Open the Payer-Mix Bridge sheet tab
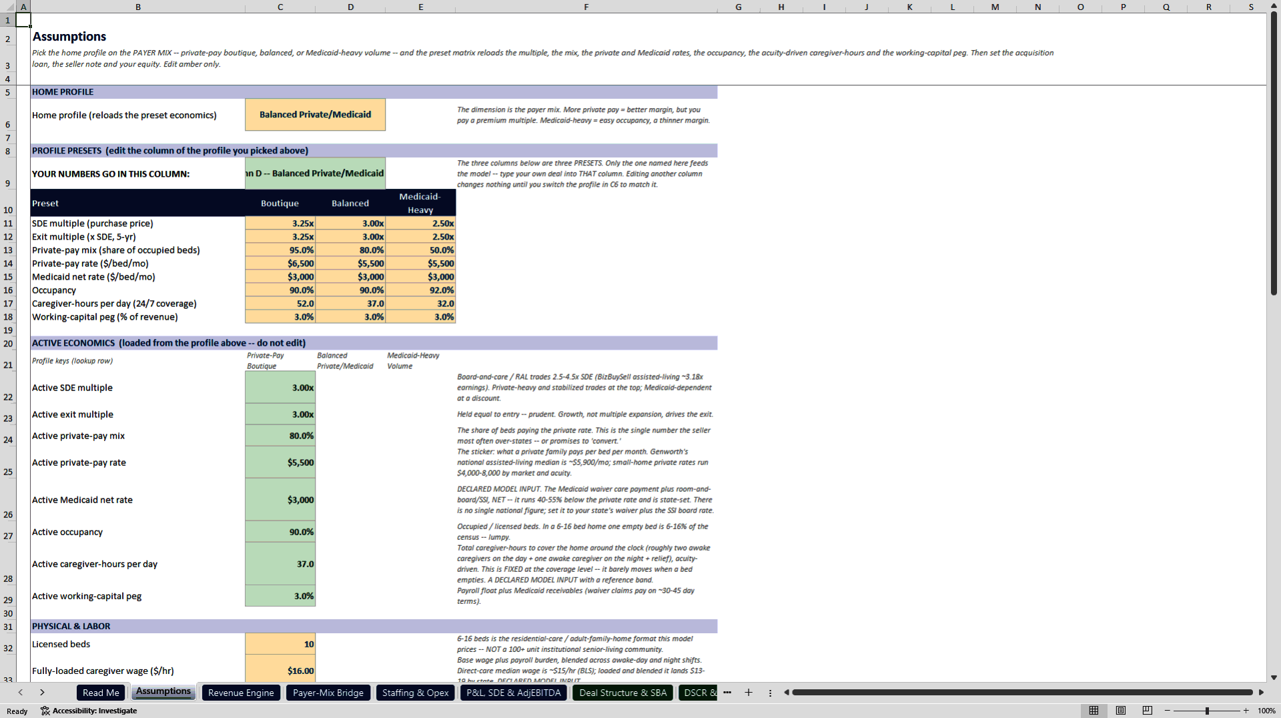The width and height of the screenshot is (1281, 718). point(328,693)
